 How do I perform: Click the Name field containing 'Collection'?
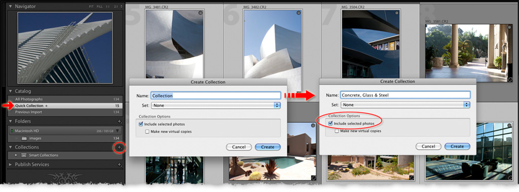(216, 95)
